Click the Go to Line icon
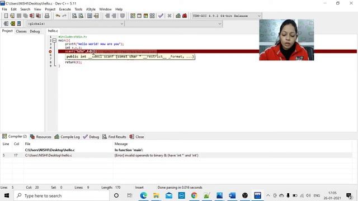The width and height of the screenshot is (358, 201). (x=96, y=16)
